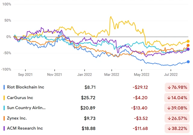
Task: Click the blue endpoint dot on chart
Action: 188,62
